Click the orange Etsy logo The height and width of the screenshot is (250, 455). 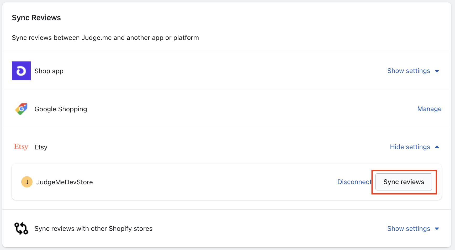click(x=21, y=147)
